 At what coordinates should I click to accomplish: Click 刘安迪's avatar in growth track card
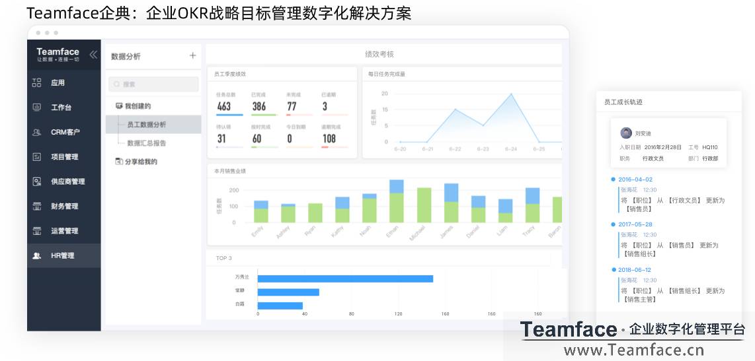(626, 133)
